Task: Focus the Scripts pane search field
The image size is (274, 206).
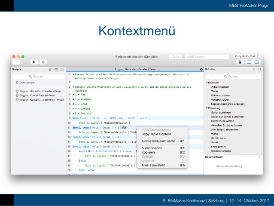Action: 38,77
